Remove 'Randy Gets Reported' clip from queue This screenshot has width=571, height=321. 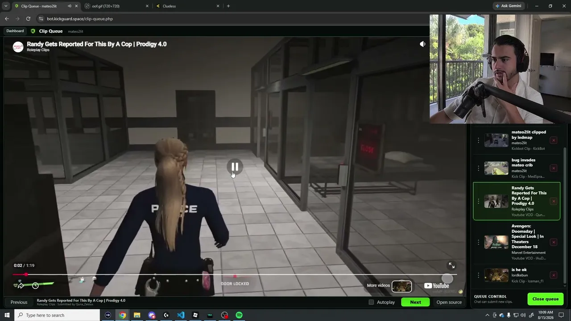tap(554, 201)
